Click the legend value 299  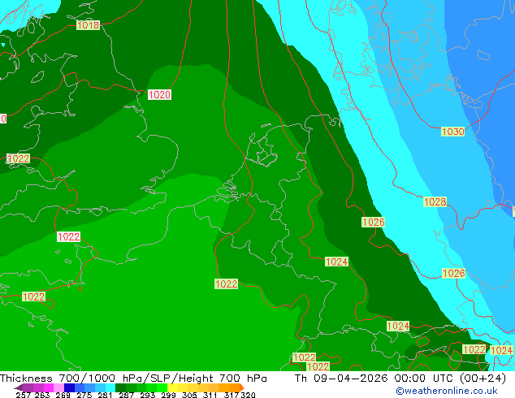pyautogui.click(x=168, y=395)
